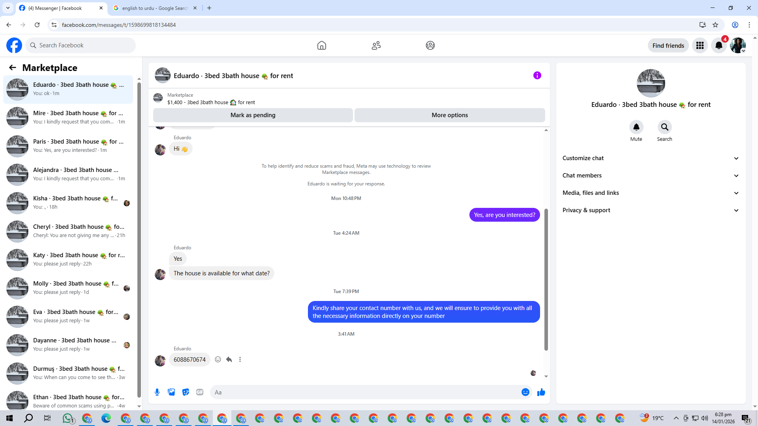758x426 pixels.
Task: React to the 6088670674 message
Action: (x=218, y=359)
